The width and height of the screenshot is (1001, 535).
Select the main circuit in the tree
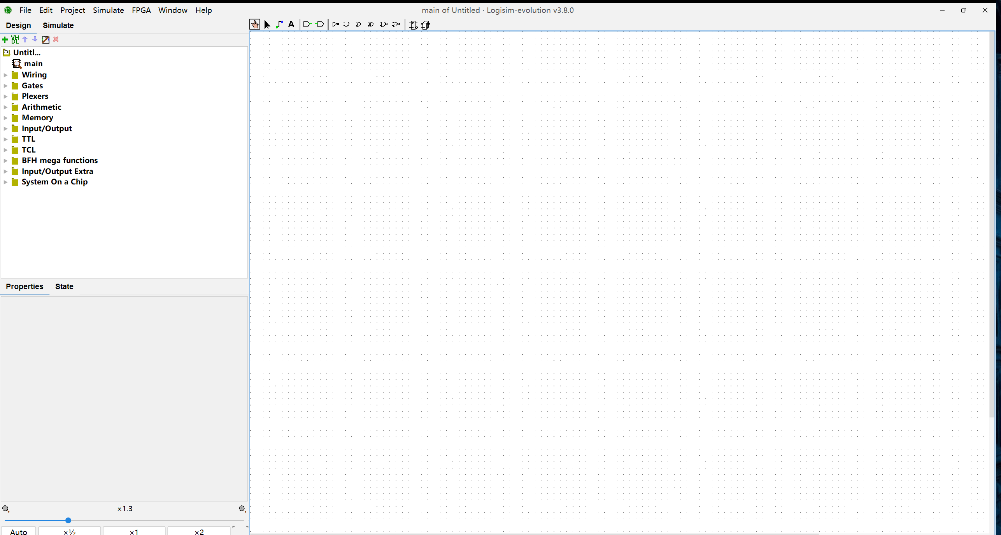point(33,63)
